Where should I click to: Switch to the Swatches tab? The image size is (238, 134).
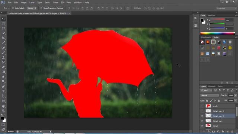click(x=211, y=15)
